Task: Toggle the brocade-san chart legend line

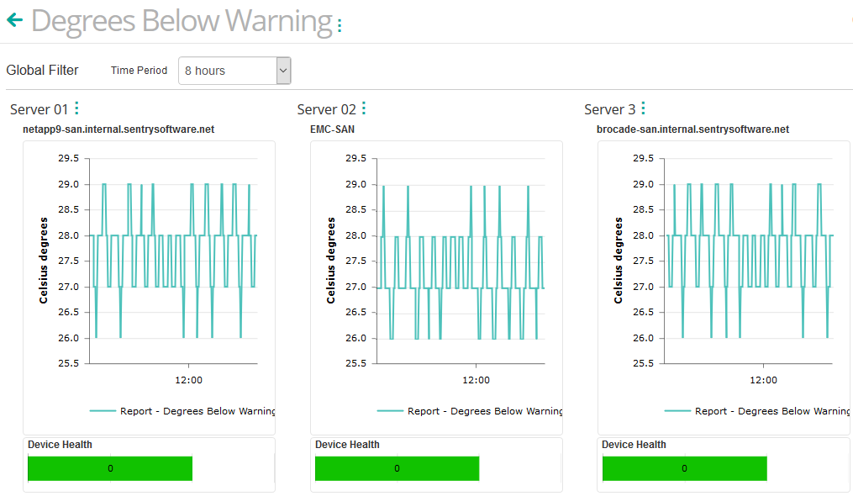Action: 679,411
